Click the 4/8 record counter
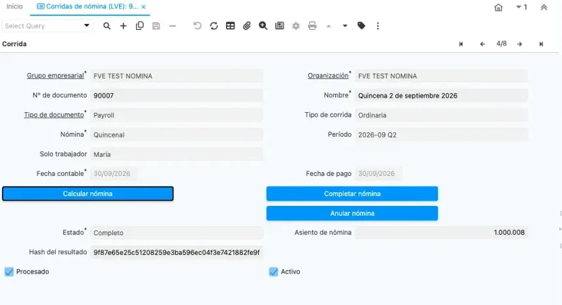Viewport: 562px width, 305px height. [501, 44]
